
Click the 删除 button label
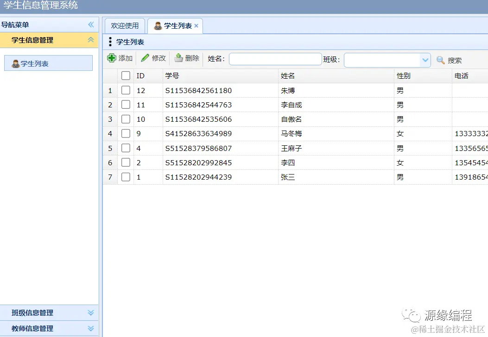tap(192, 58)
